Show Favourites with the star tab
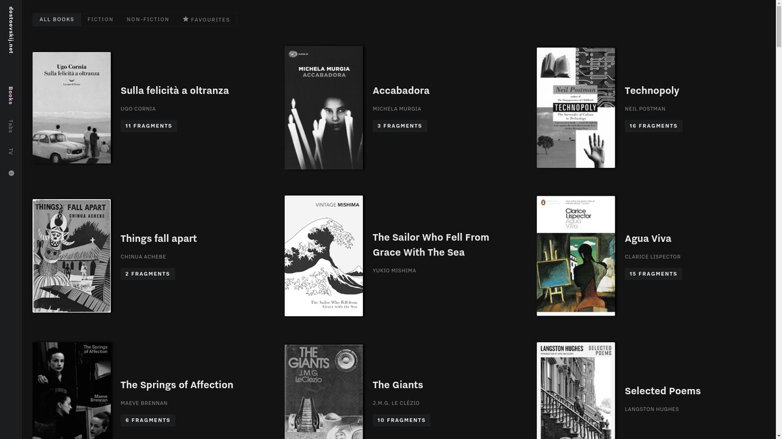 point(206,20)
